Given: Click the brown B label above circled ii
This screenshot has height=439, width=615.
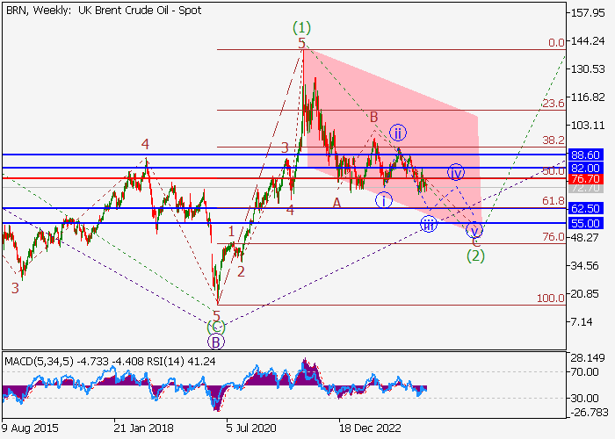Looking at the screenshot, I should click(373, 117).
